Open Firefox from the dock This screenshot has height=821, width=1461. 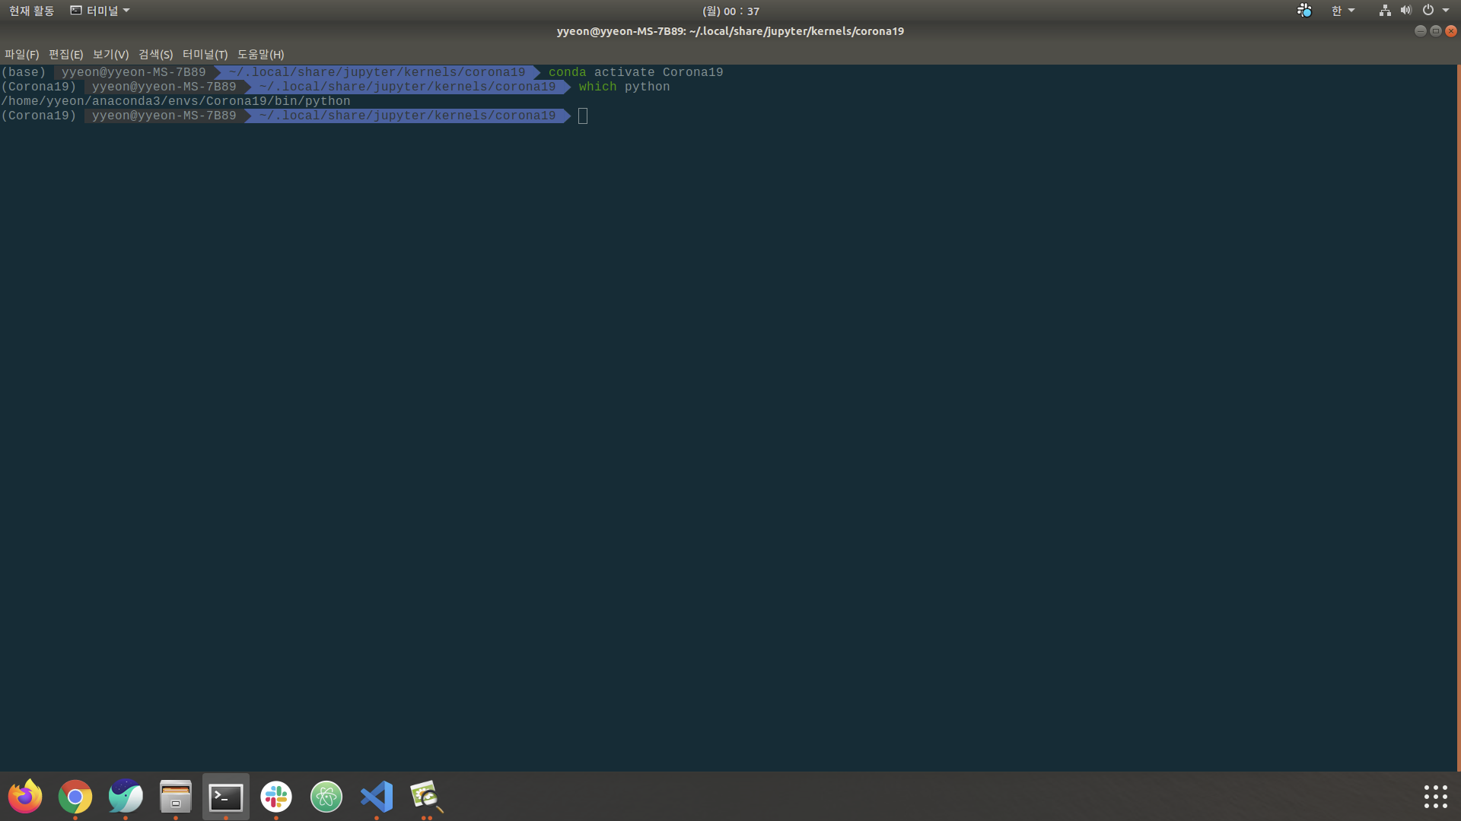(x=25, y=796)
